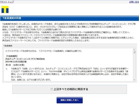The width and height of the screenshot is (139, 107).
Task: Click the terms box scroll down arrow
Action: [134, 80]
